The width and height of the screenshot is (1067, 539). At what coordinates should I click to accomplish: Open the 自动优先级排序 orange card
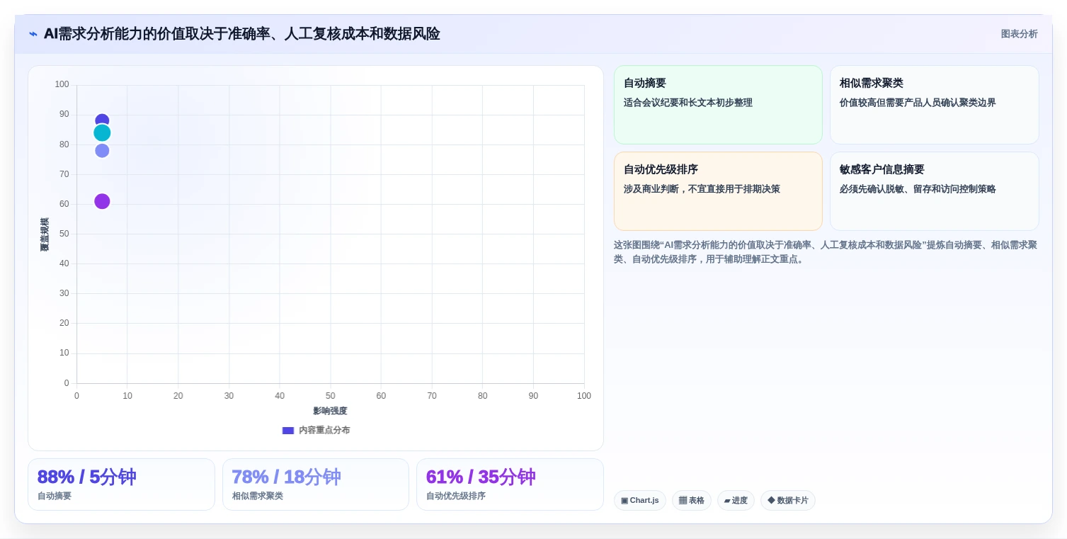718,191
